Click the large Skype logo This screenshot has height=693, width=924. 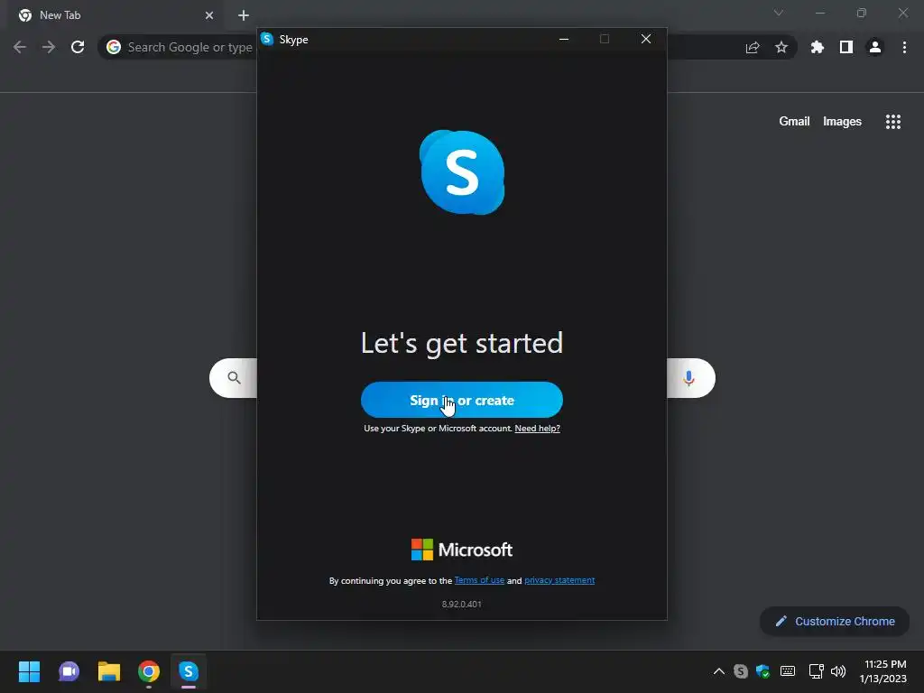(x=462, y=172)
